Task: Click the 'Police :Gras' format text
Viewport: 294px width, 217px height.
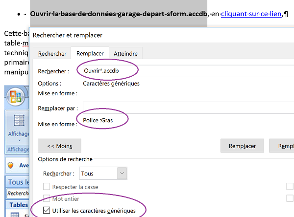Action: pyautogui.click(x=98, y=120)
